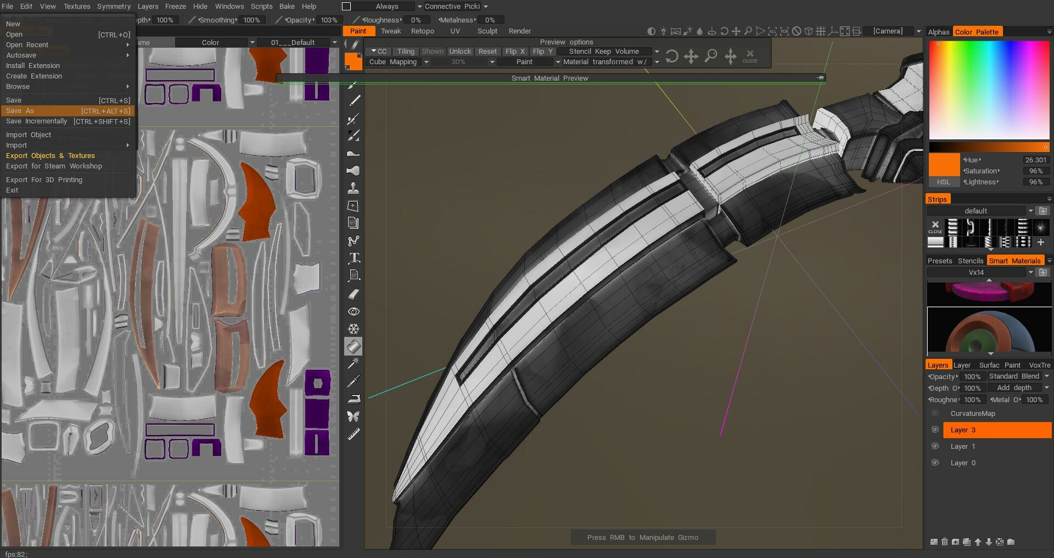Switch to the Stencils tab
This screenshot has height=558, width=1054.
[970, 261]
